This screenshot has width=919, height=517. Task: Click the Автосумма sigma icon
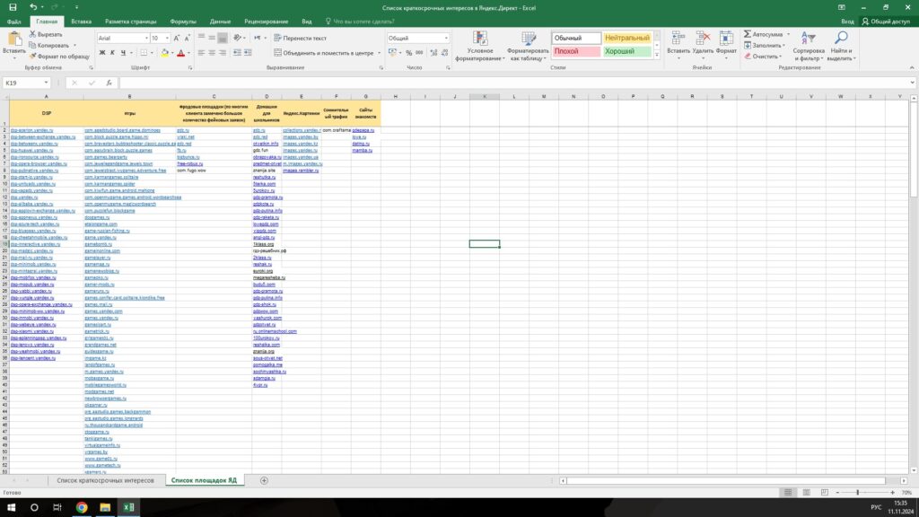point(748,35)
